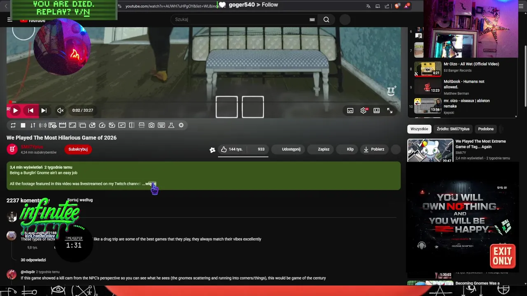
Task: Click the browser back arrow
Action: coord(5,6)
